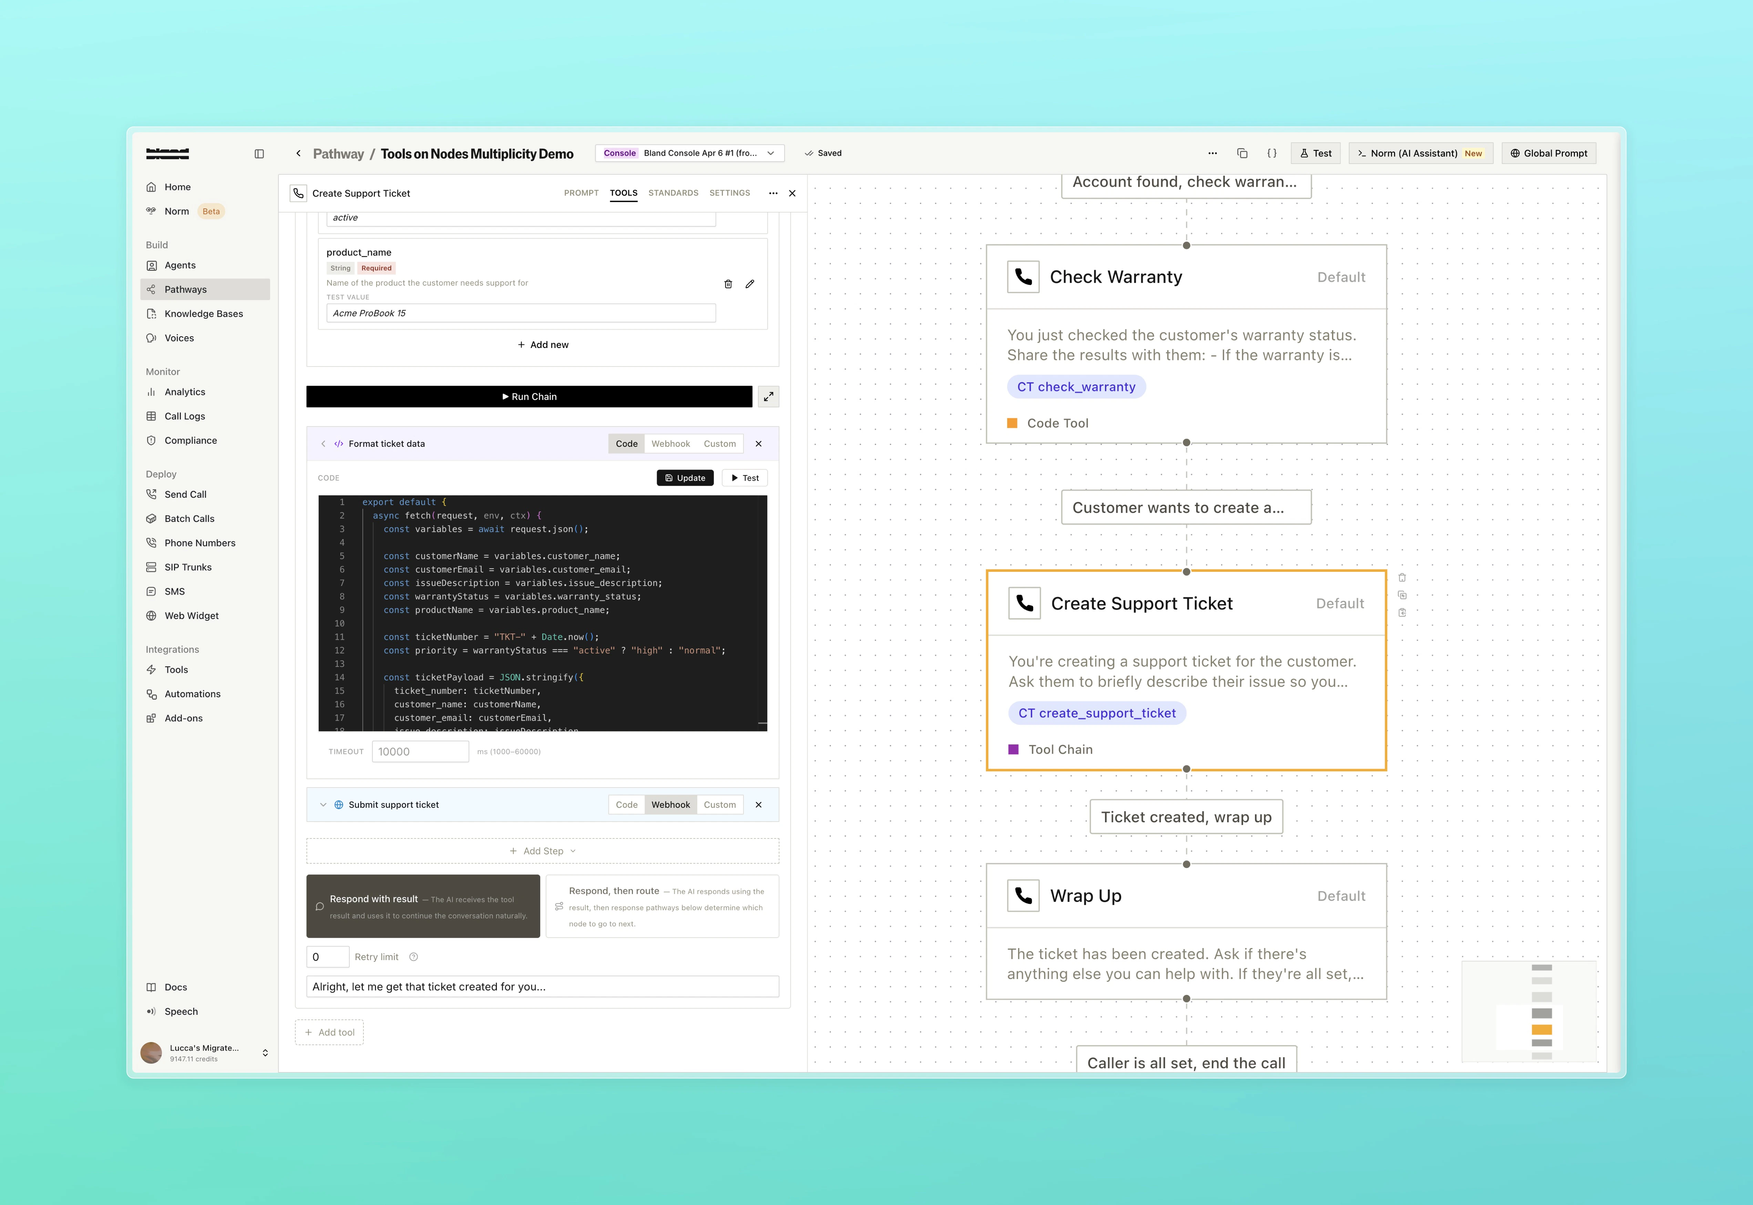
Task: Open the variables editor with the braces icon
Action: [1272, 153]
